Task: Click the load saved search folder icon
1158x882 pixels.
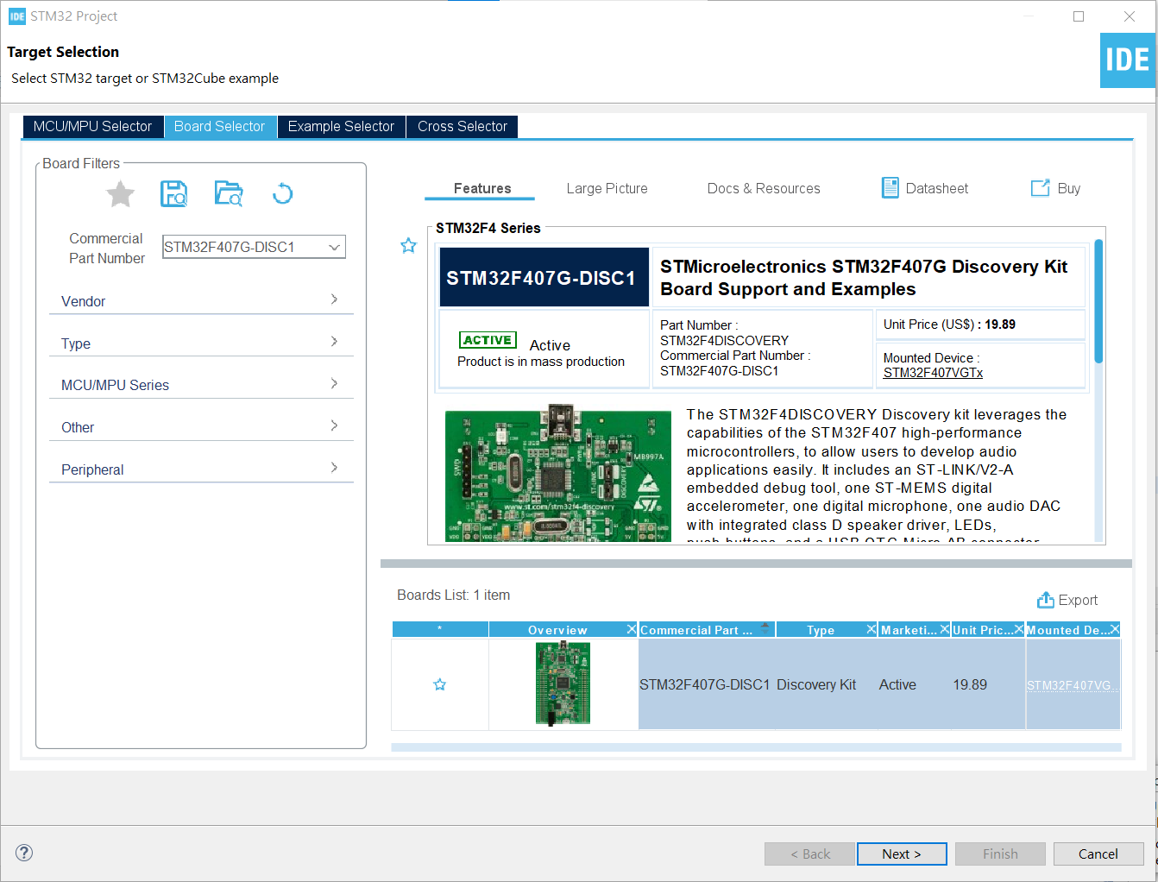Action: point(229,193)
